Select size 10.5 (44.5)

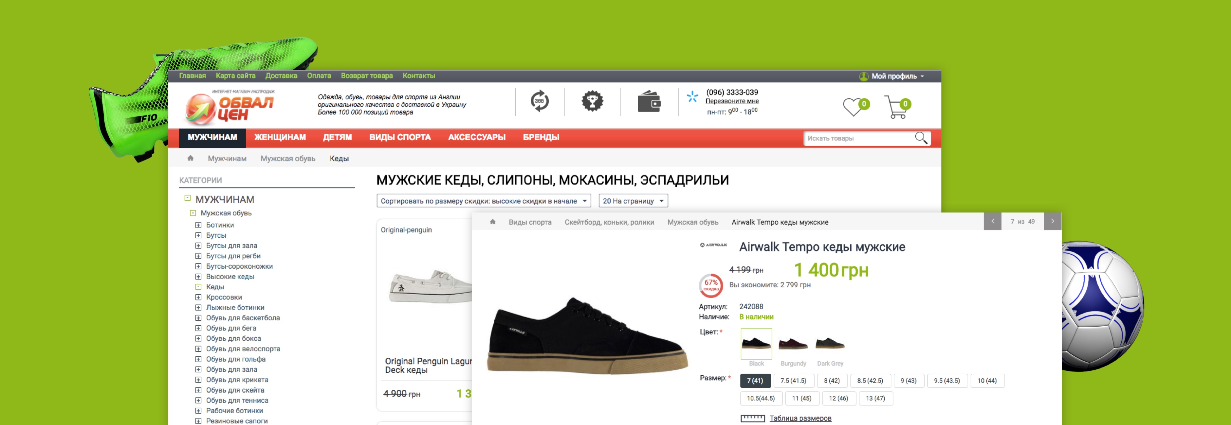761,398
